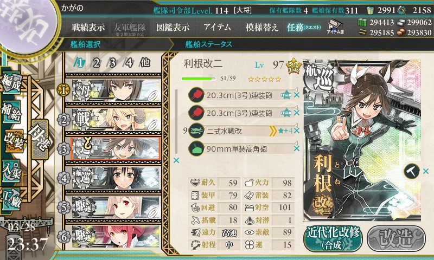Image resolution: width=434 pixels, height=260 pixels.
Task: Click the expansion slot hammer icon
Action: point(411,171)
